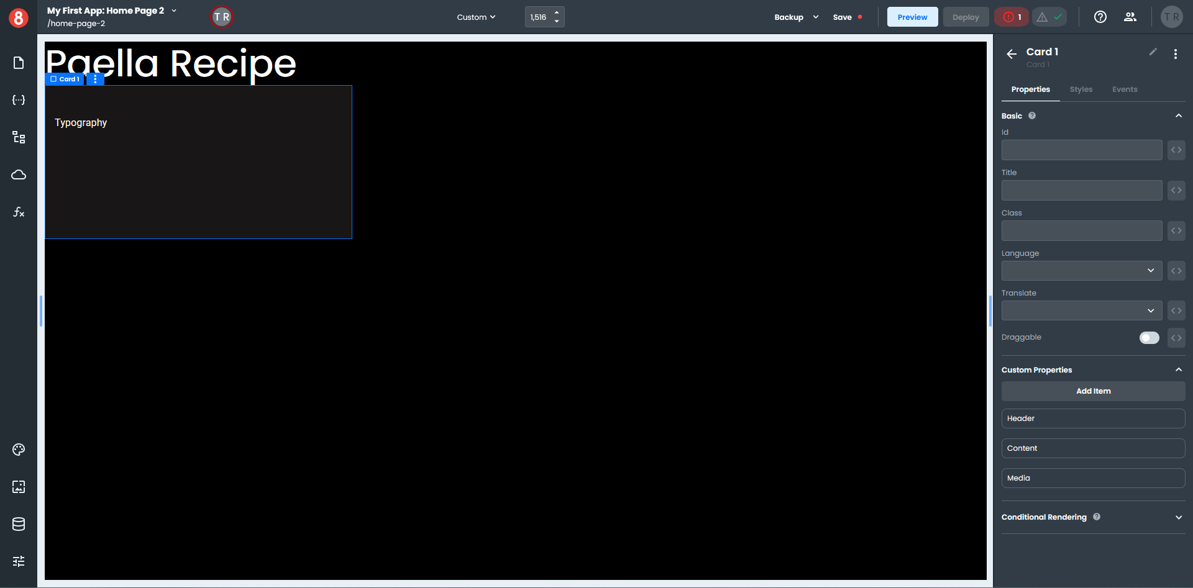Open the Theme palette icon

tap(19, 450)
